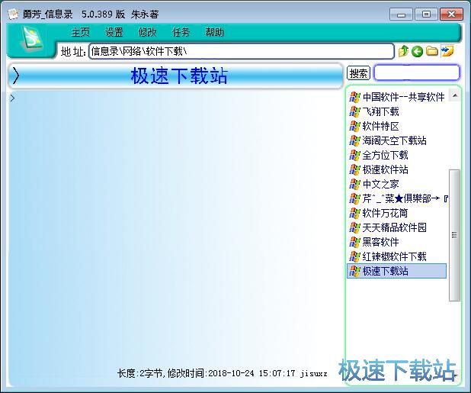Select 红辣椒软件下载 in the list
The width and height of the screenshot is (471, 393).
click(394, 256)
